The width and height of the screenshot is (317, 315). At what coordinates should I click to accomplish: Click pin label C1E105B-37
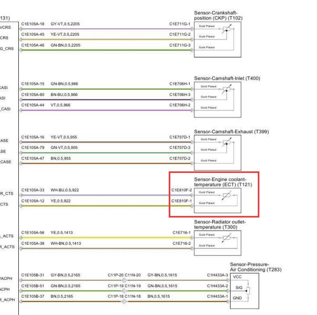pyautogui.click(x=33, y=297)
